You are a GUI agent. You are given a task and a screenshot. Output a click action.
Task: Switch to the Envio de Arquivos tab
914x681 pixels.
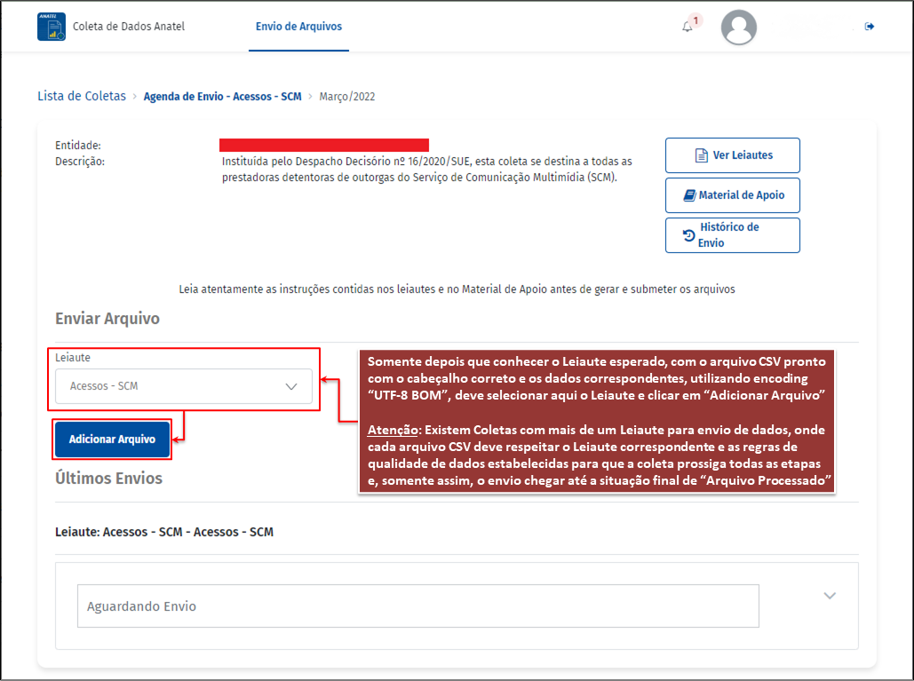298,27
